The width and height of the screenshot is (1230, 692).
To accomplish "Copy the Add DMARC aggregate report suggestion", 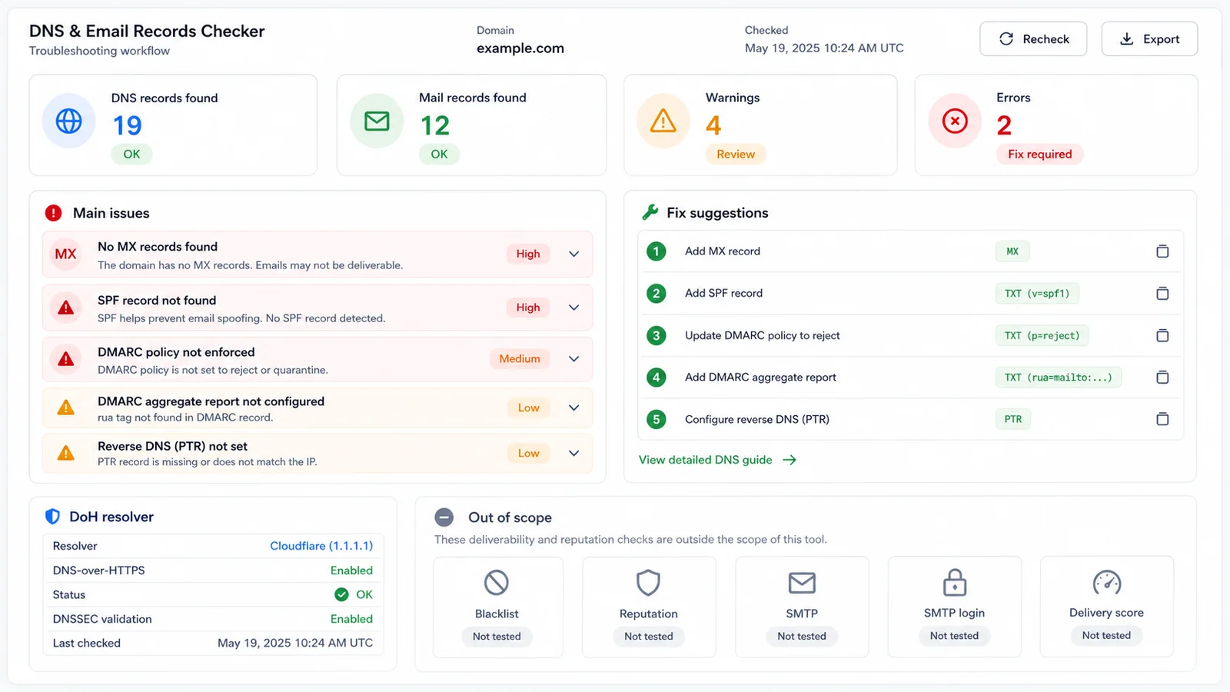I will (1162, 377).
